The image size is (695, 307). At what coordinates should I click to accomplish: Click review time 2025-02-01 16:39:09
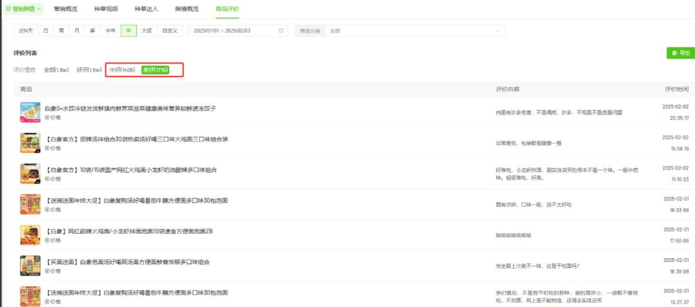click(x=676, y=265)
